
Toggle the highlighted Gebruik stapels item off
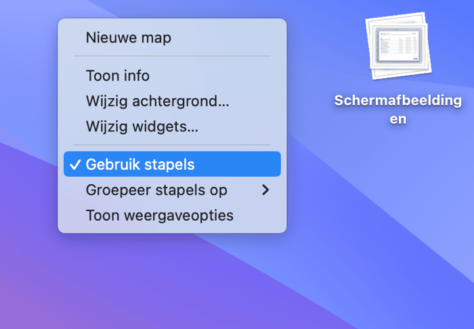point(172,164)
